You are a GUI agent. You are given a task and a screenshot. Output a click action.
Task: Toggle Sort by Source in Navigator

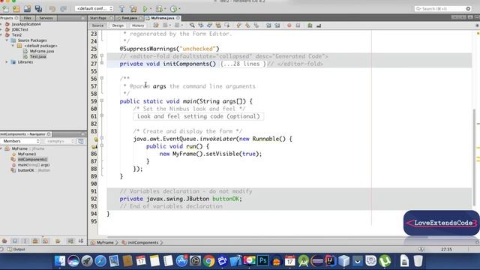point(80,241)
